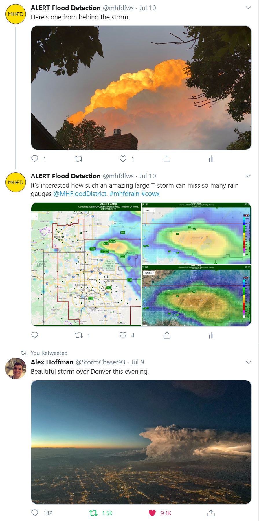
Task: Like the "behind the storm" tweet
Action: pyautogui.click(x=123, y=159)
